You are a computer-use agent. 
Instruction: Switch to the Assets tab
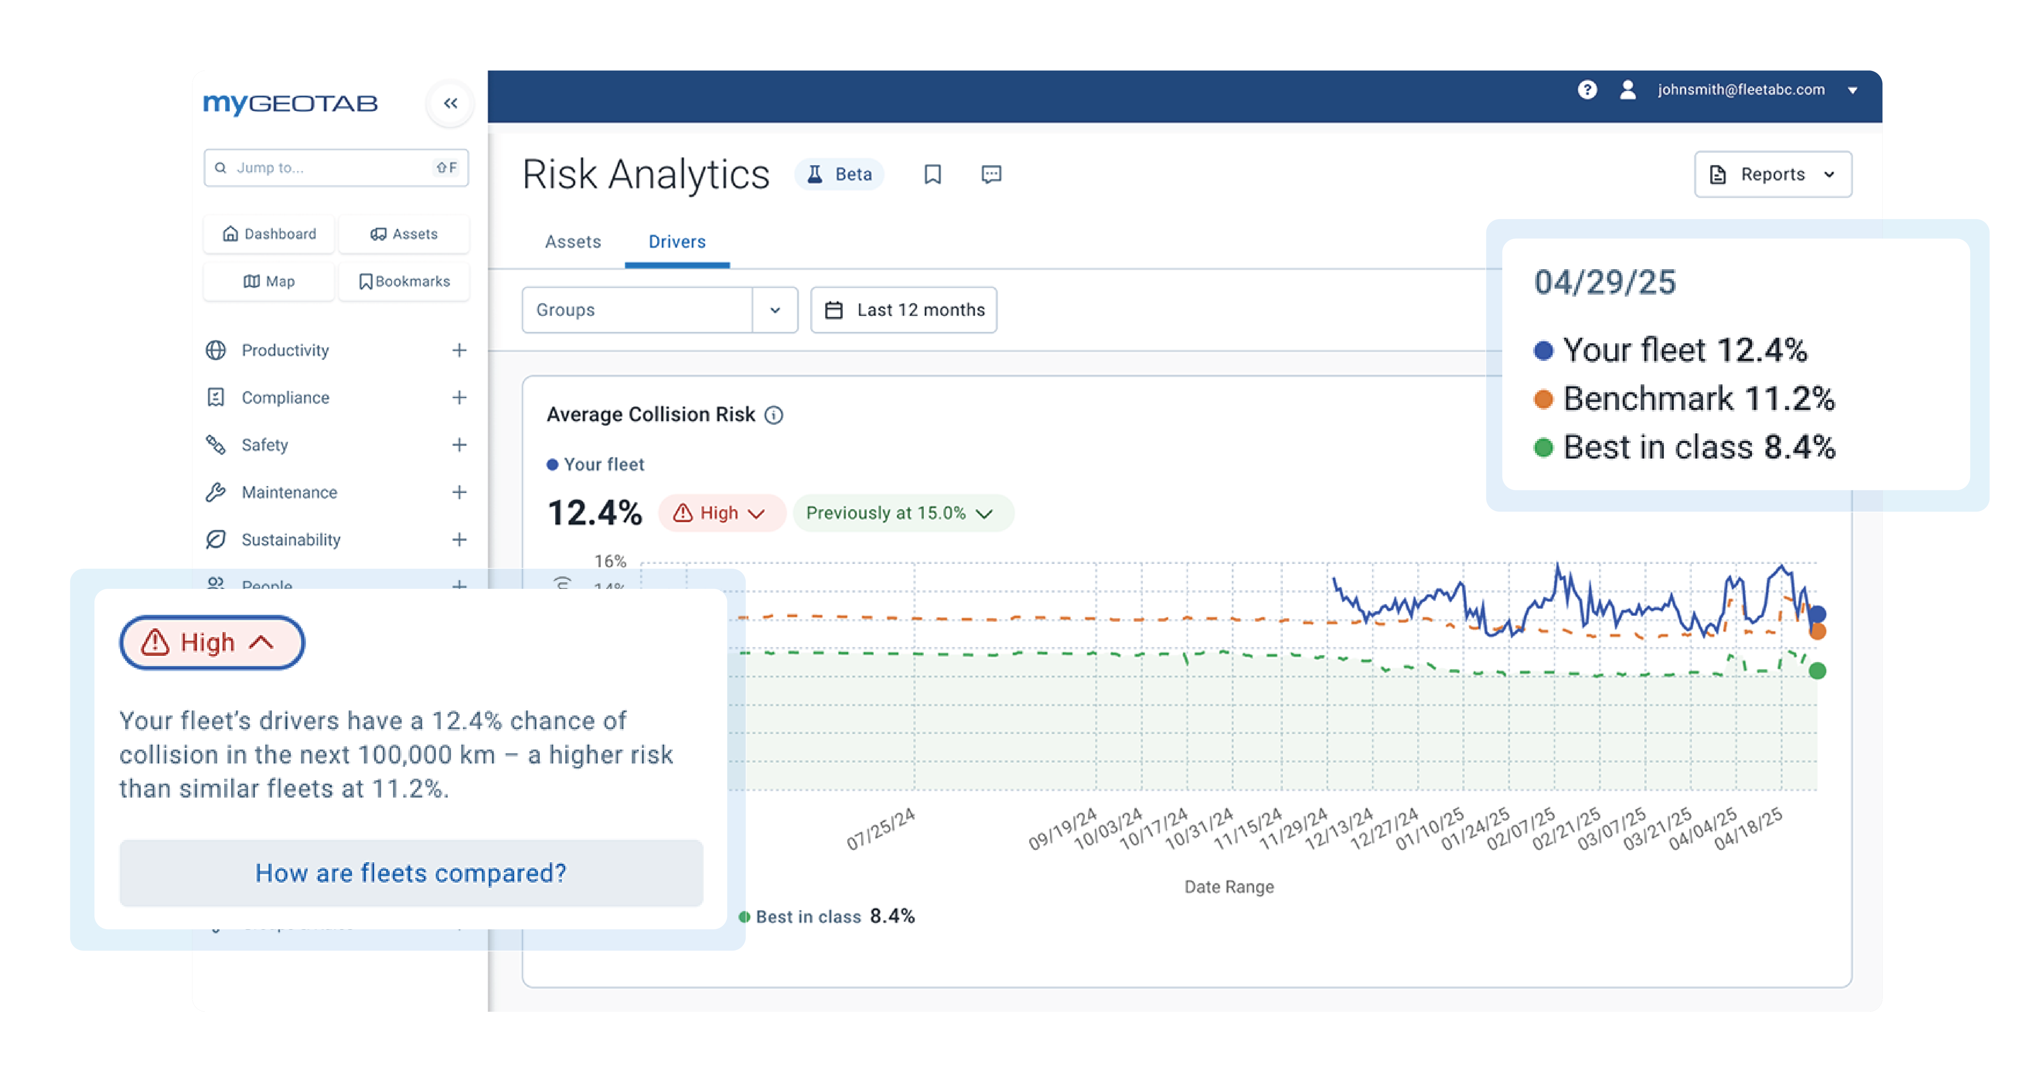point(572,242)
